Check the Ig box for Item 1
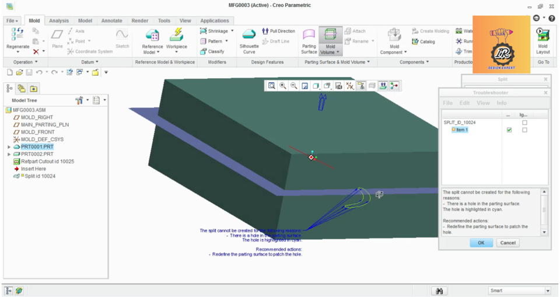560x297 pixels. [524, 130]
